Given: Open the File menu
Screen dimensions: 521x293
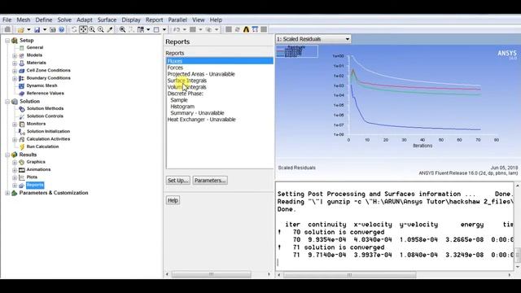Looking at the screenshot, I should (x=7, y=20).
